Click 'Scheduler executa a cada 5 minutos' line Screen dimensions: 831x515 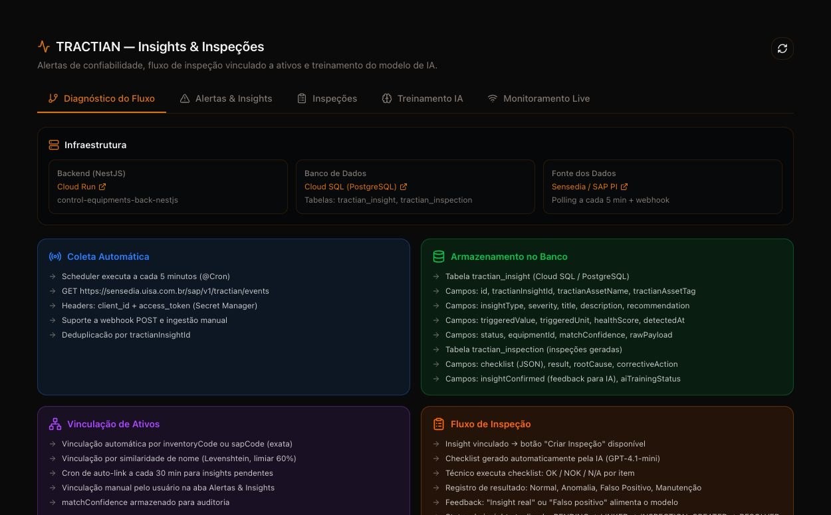point(146,276)
